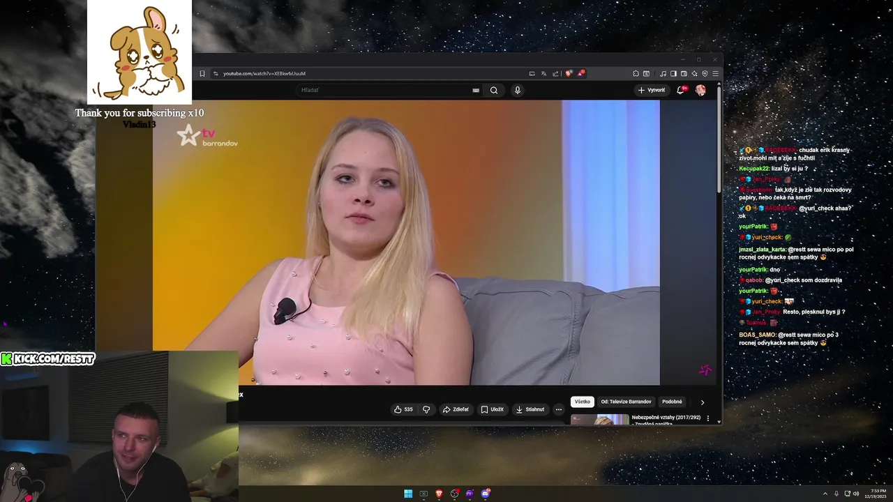Open Discord from taskbar
The image size is (893, 502).
(x=486, y=494)
